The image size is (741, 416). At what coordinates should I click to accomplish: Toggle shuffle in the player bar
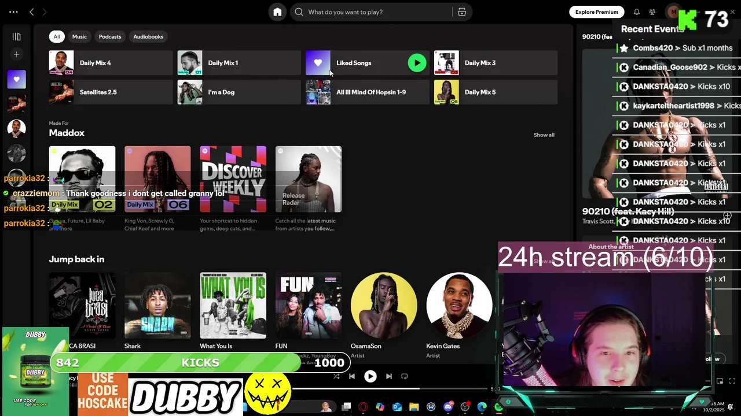pyautogui.click(x=336, y=376)
